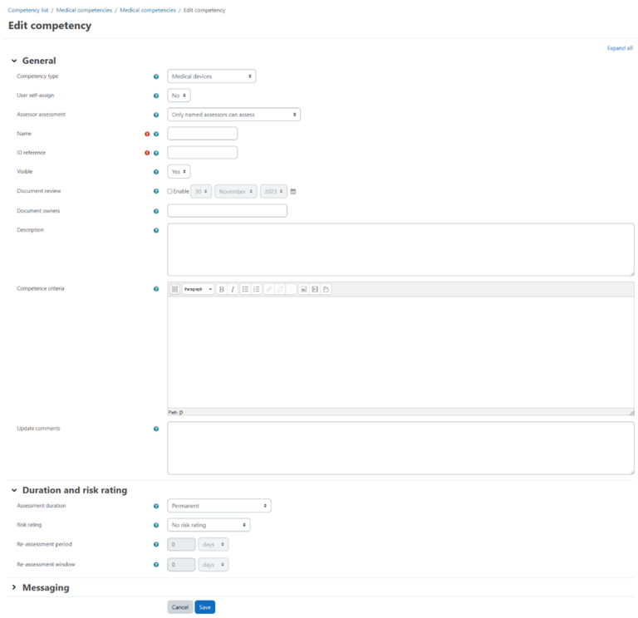Screen dimensions: 638x618
Task: Click the prevent auto-link icon
Action: (x=292, y=289)
